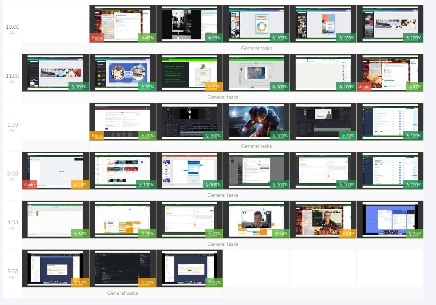Open the 1:00 PM screenshot with 49% activity
The height and width of the screenshot is (305, 436).
tap(123, 122)
